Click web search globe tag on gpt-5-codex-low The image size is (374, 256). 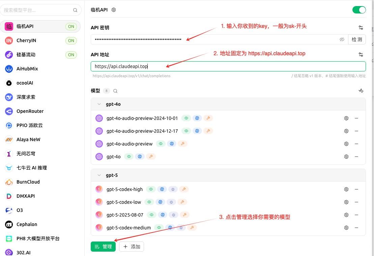point(160,202)
